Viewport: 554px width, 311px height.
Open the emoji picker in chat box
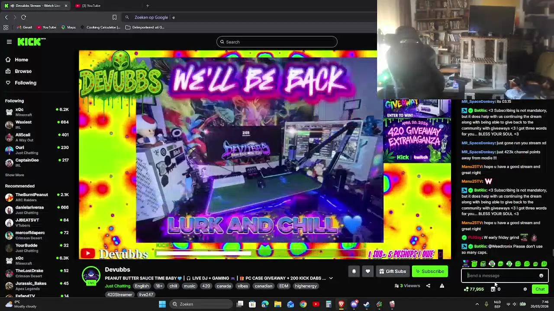(541, 276)
